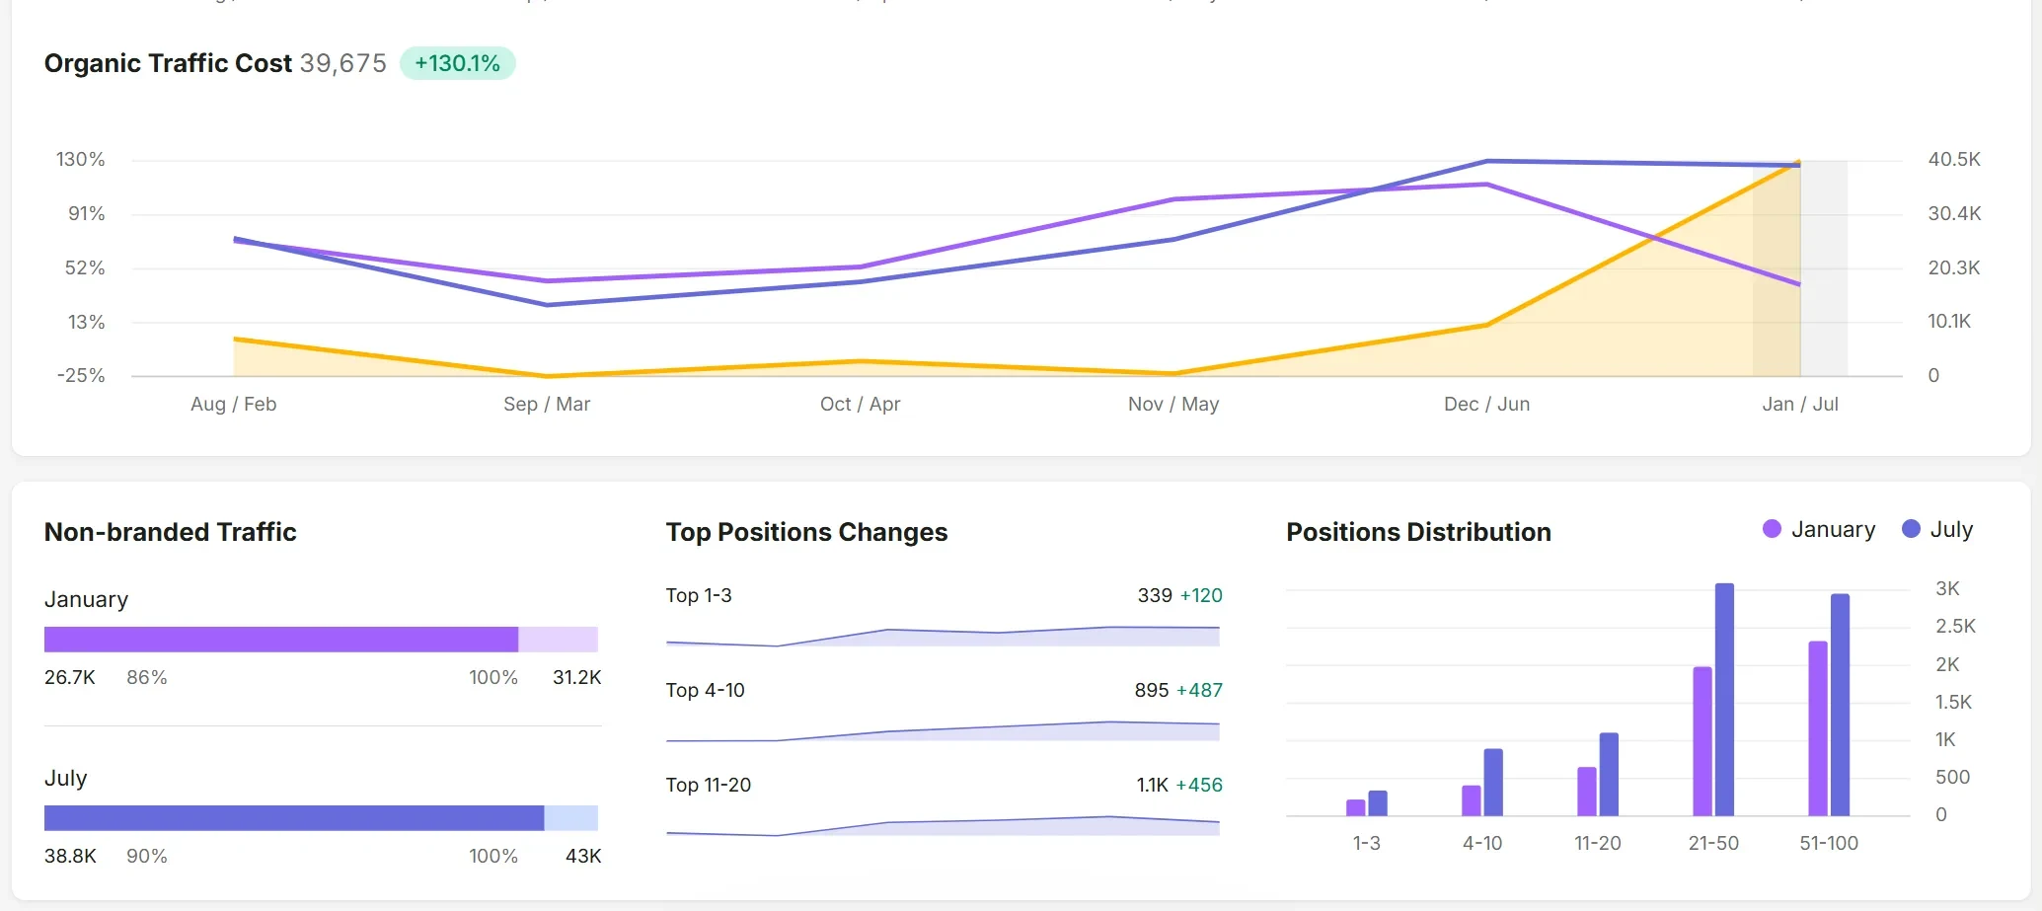Click the 26.7K January traffic value
This screenshot has width=2042, height=911.
coord(70,677)
